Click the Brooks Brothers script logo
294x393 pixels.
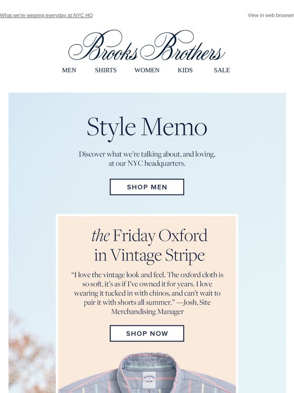point(147,46)
